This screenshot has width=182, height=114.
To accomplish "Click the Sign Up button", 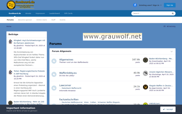I will click(x=170, y=5).
